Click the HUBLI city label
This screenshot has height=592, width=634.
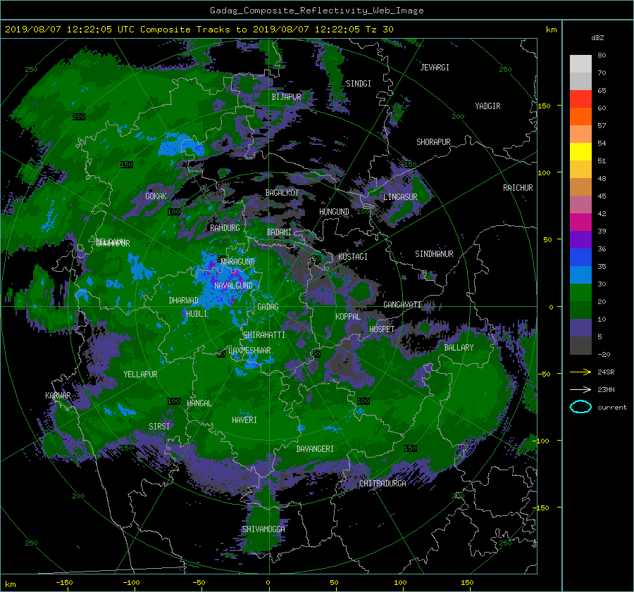pyautogui.click(x=197, y=314)
